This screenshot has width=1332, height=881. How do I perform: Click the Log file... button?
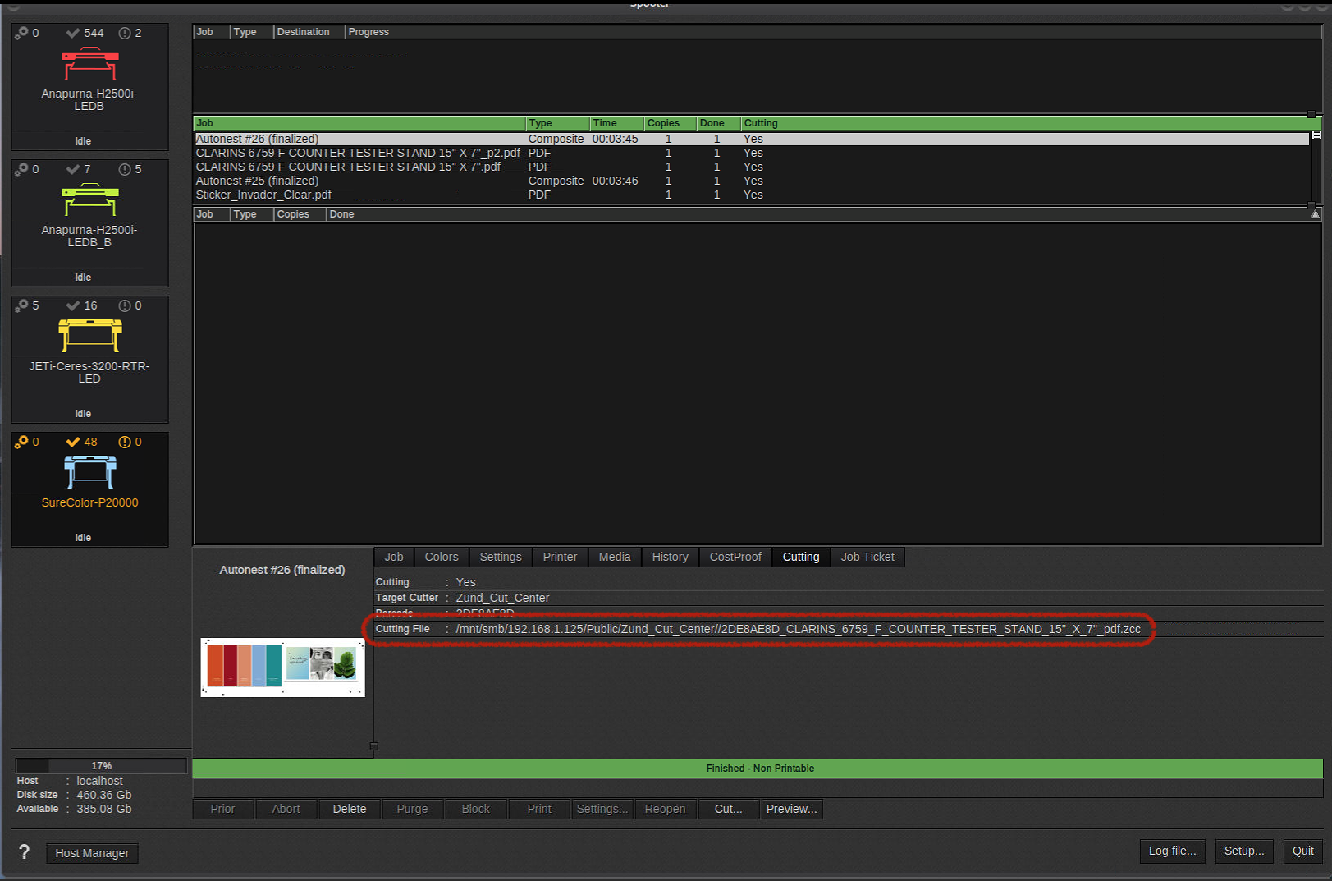[x=1172, y=851]
